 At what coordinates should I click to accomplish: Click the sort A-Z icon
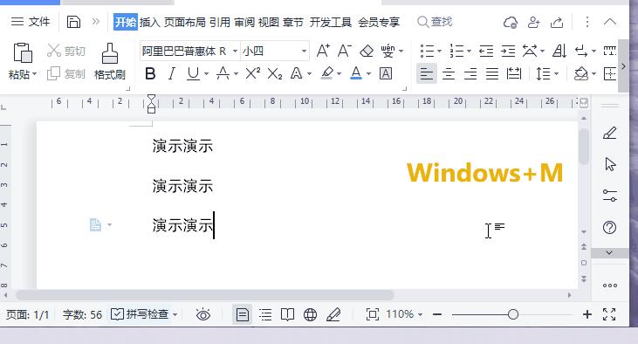click(x=559, y=51)
